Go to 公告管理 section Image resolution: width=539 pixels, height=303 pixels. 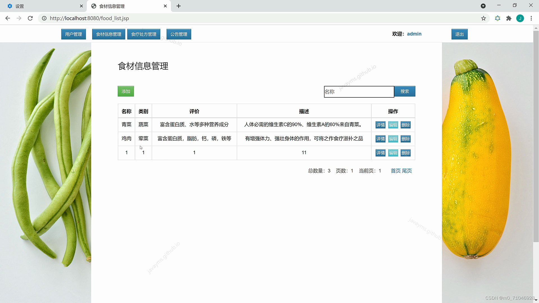pyautogui.click(x=179, y=34)
